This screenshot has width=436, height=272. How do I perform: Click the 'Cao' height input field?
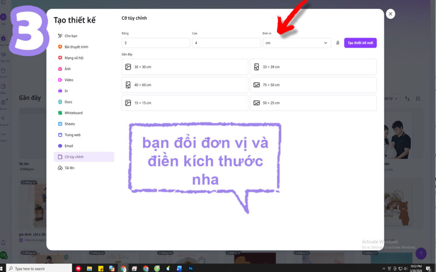click(x=227, y=43)
